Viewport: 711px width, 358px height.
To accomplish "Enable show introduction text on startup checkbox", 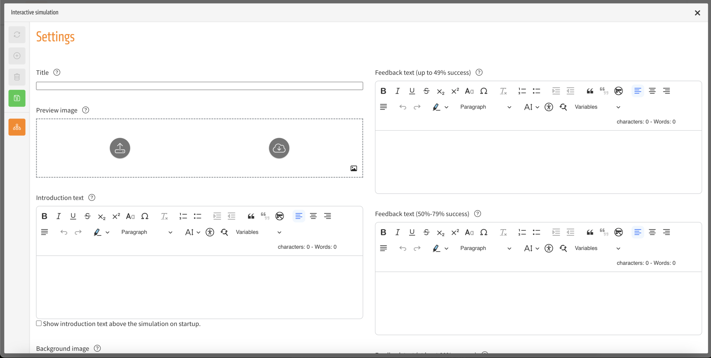I will (x=39, y=323).
